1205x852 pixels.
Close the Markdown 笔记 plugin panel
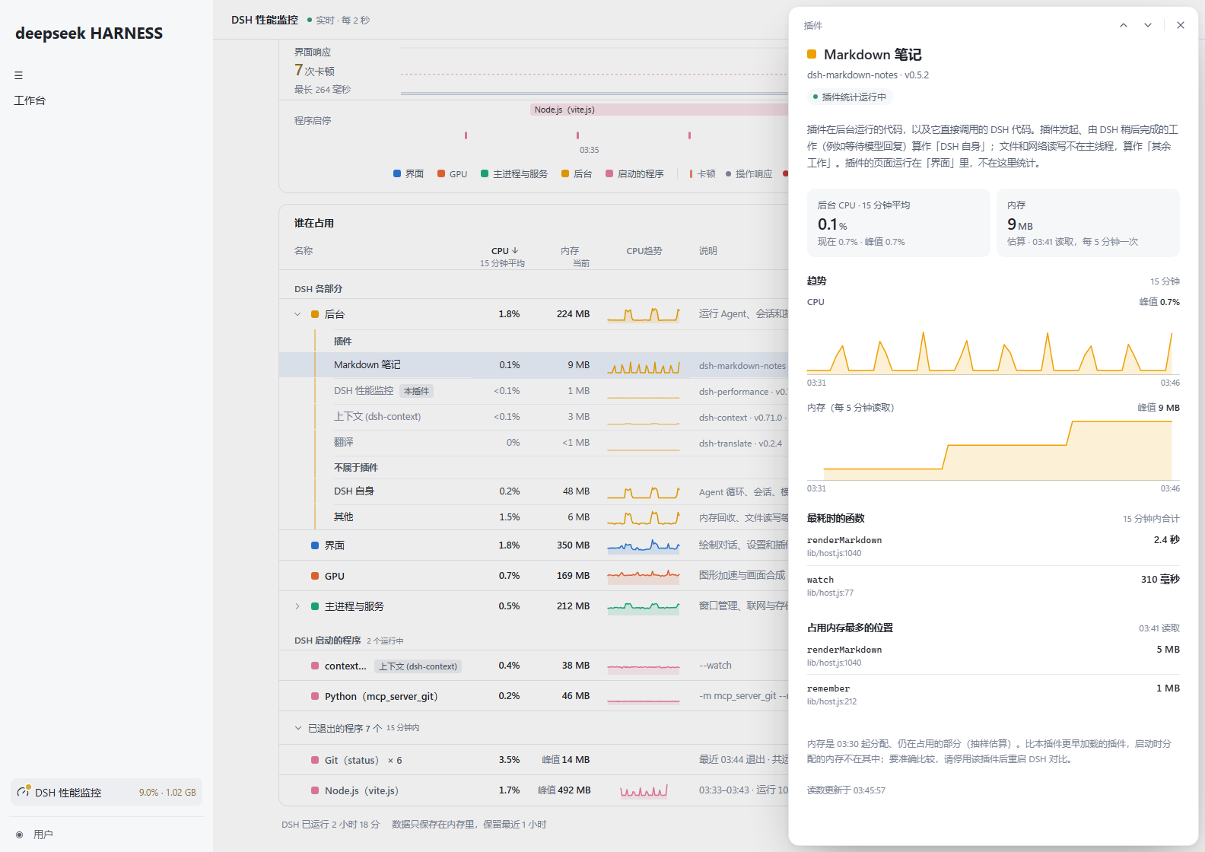(1181, 25)
